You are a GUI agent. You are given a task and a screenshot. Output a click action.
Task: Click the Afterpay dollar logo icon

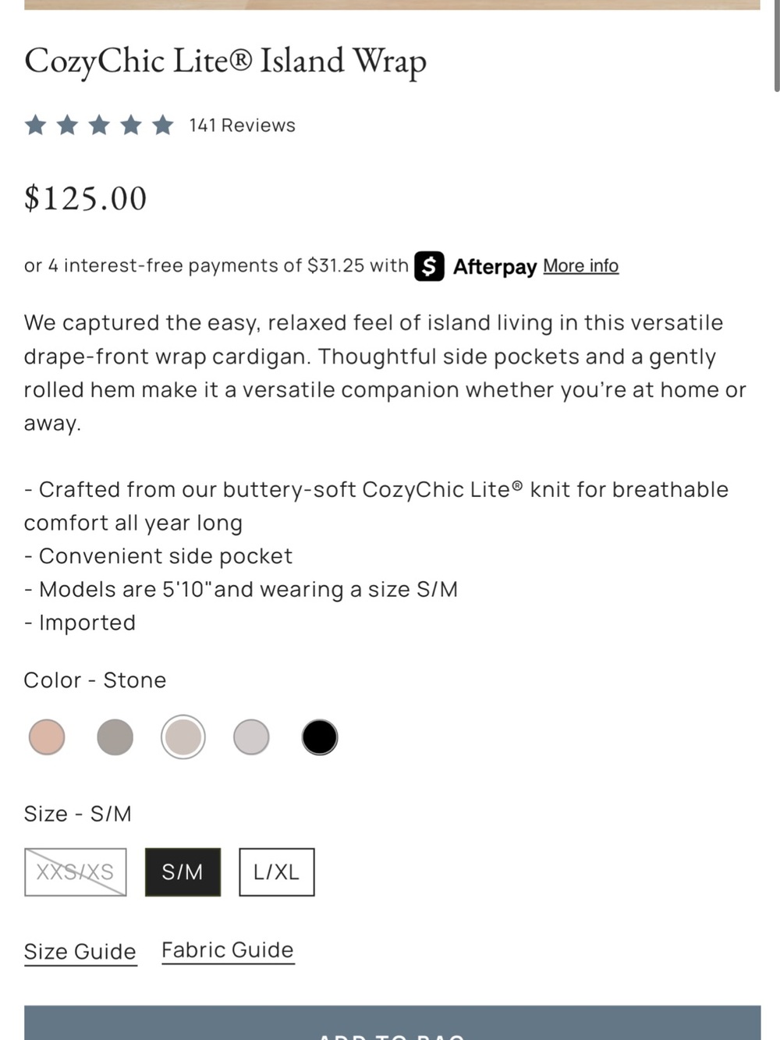[429, 266]
